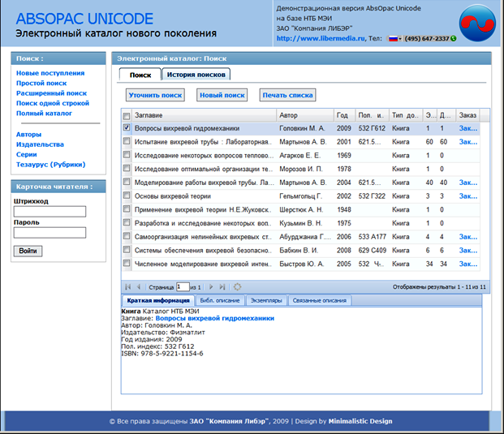Go to last results page icon
504x434 pixels.
point(222,287)
